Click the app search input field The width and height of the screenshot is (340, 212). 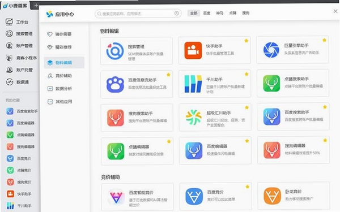coord(138,14)
